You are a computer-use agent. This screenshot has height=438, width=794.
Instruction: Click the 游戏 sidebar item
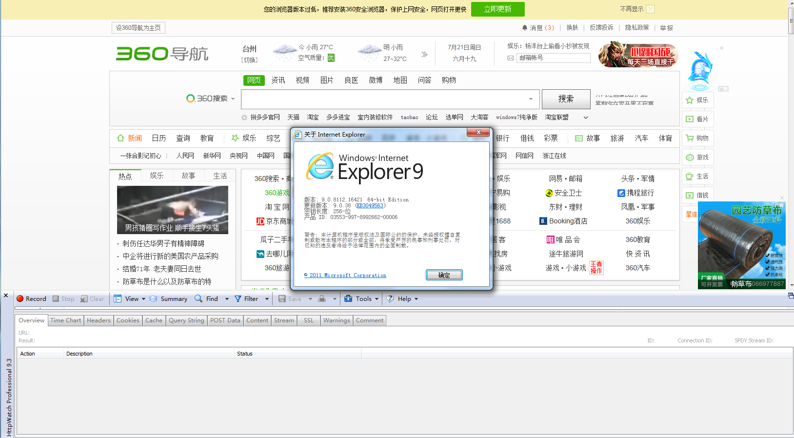[697, 157]
